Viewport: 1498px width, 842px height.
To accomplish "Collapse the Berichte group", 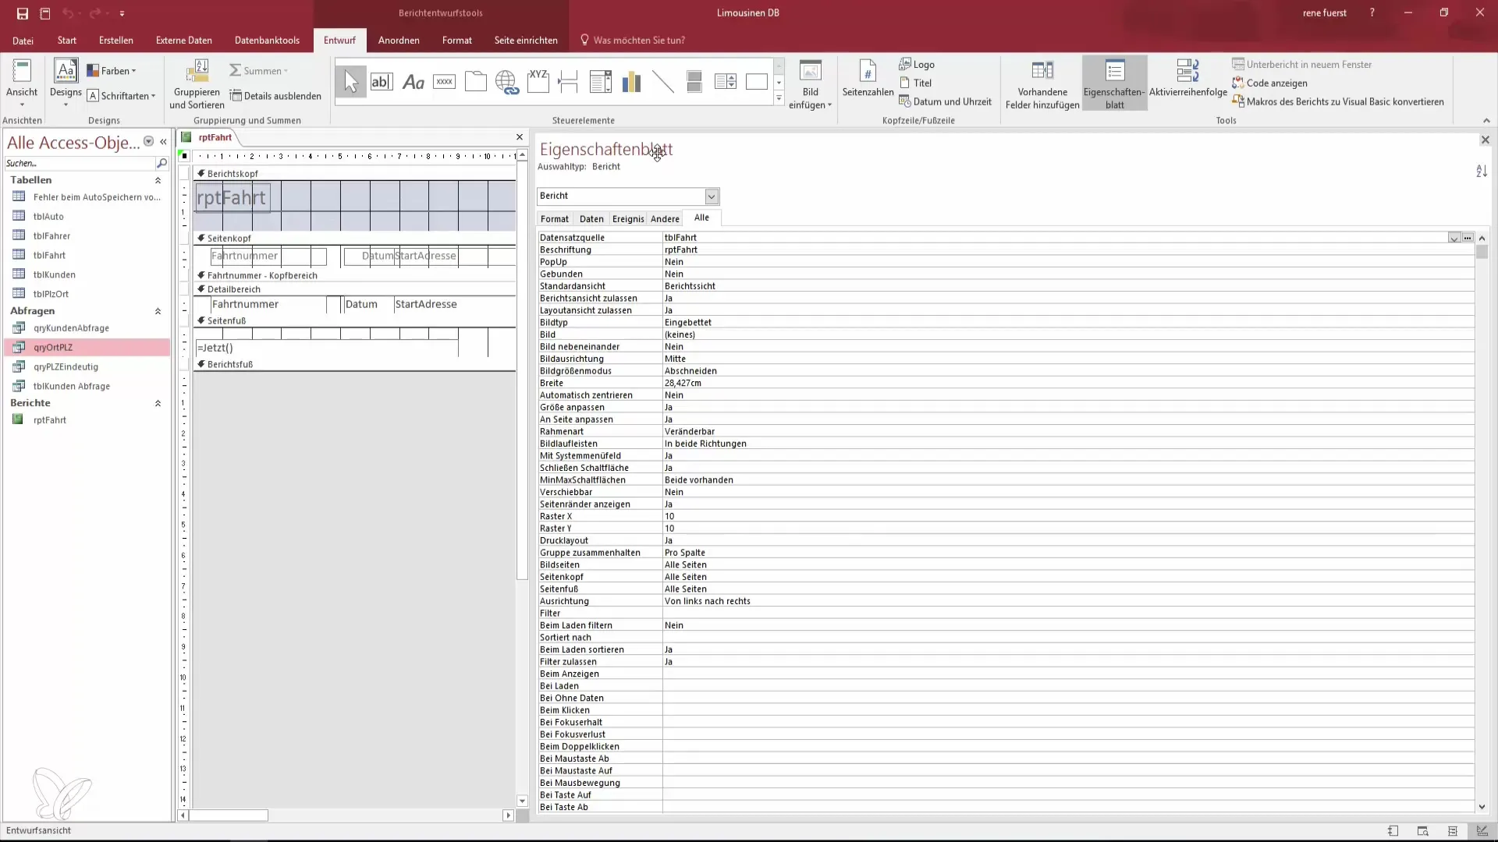I will tap(158, 403).
